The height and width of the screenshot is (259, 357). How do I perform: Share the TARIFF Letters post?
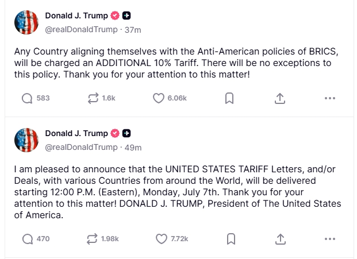pos(279,238)
